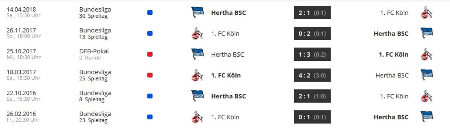Click Köln crest at right of DFB-Pokal row
The width and height of the screenshot is (450, 128).
(427, 54)
